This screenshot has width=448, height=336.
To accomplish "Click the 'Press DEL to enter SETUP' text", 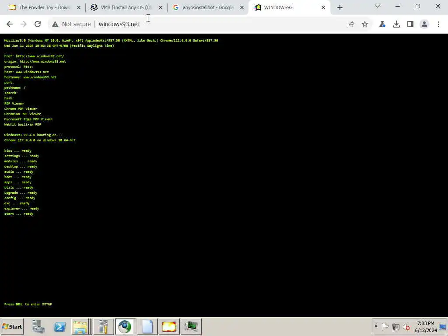I will (28, 304).
